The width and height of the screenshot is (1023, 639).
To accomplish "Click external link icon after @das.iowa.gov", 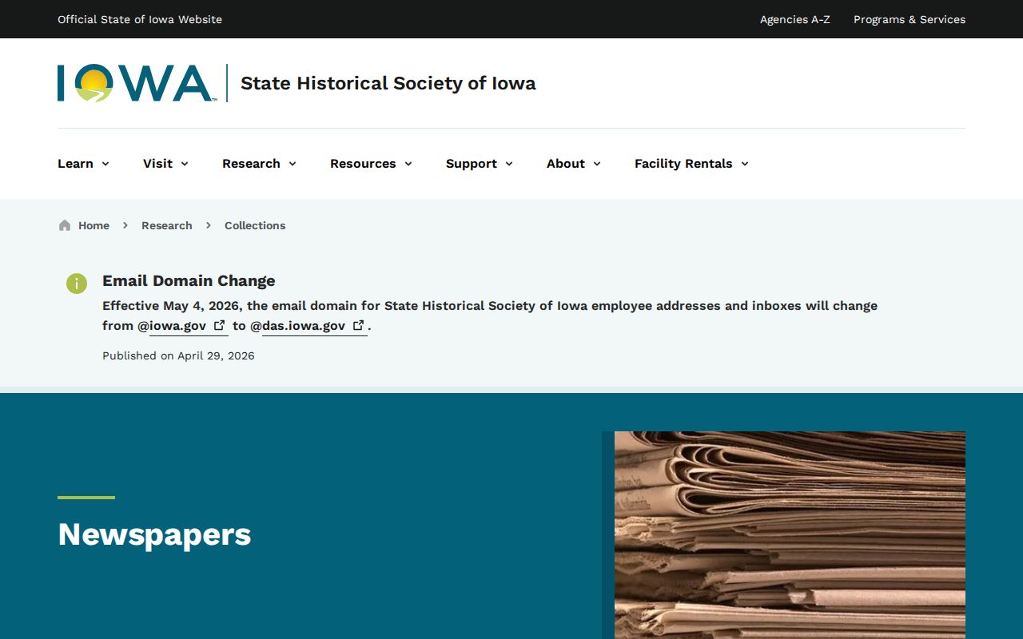I will [x=359, y=325].
